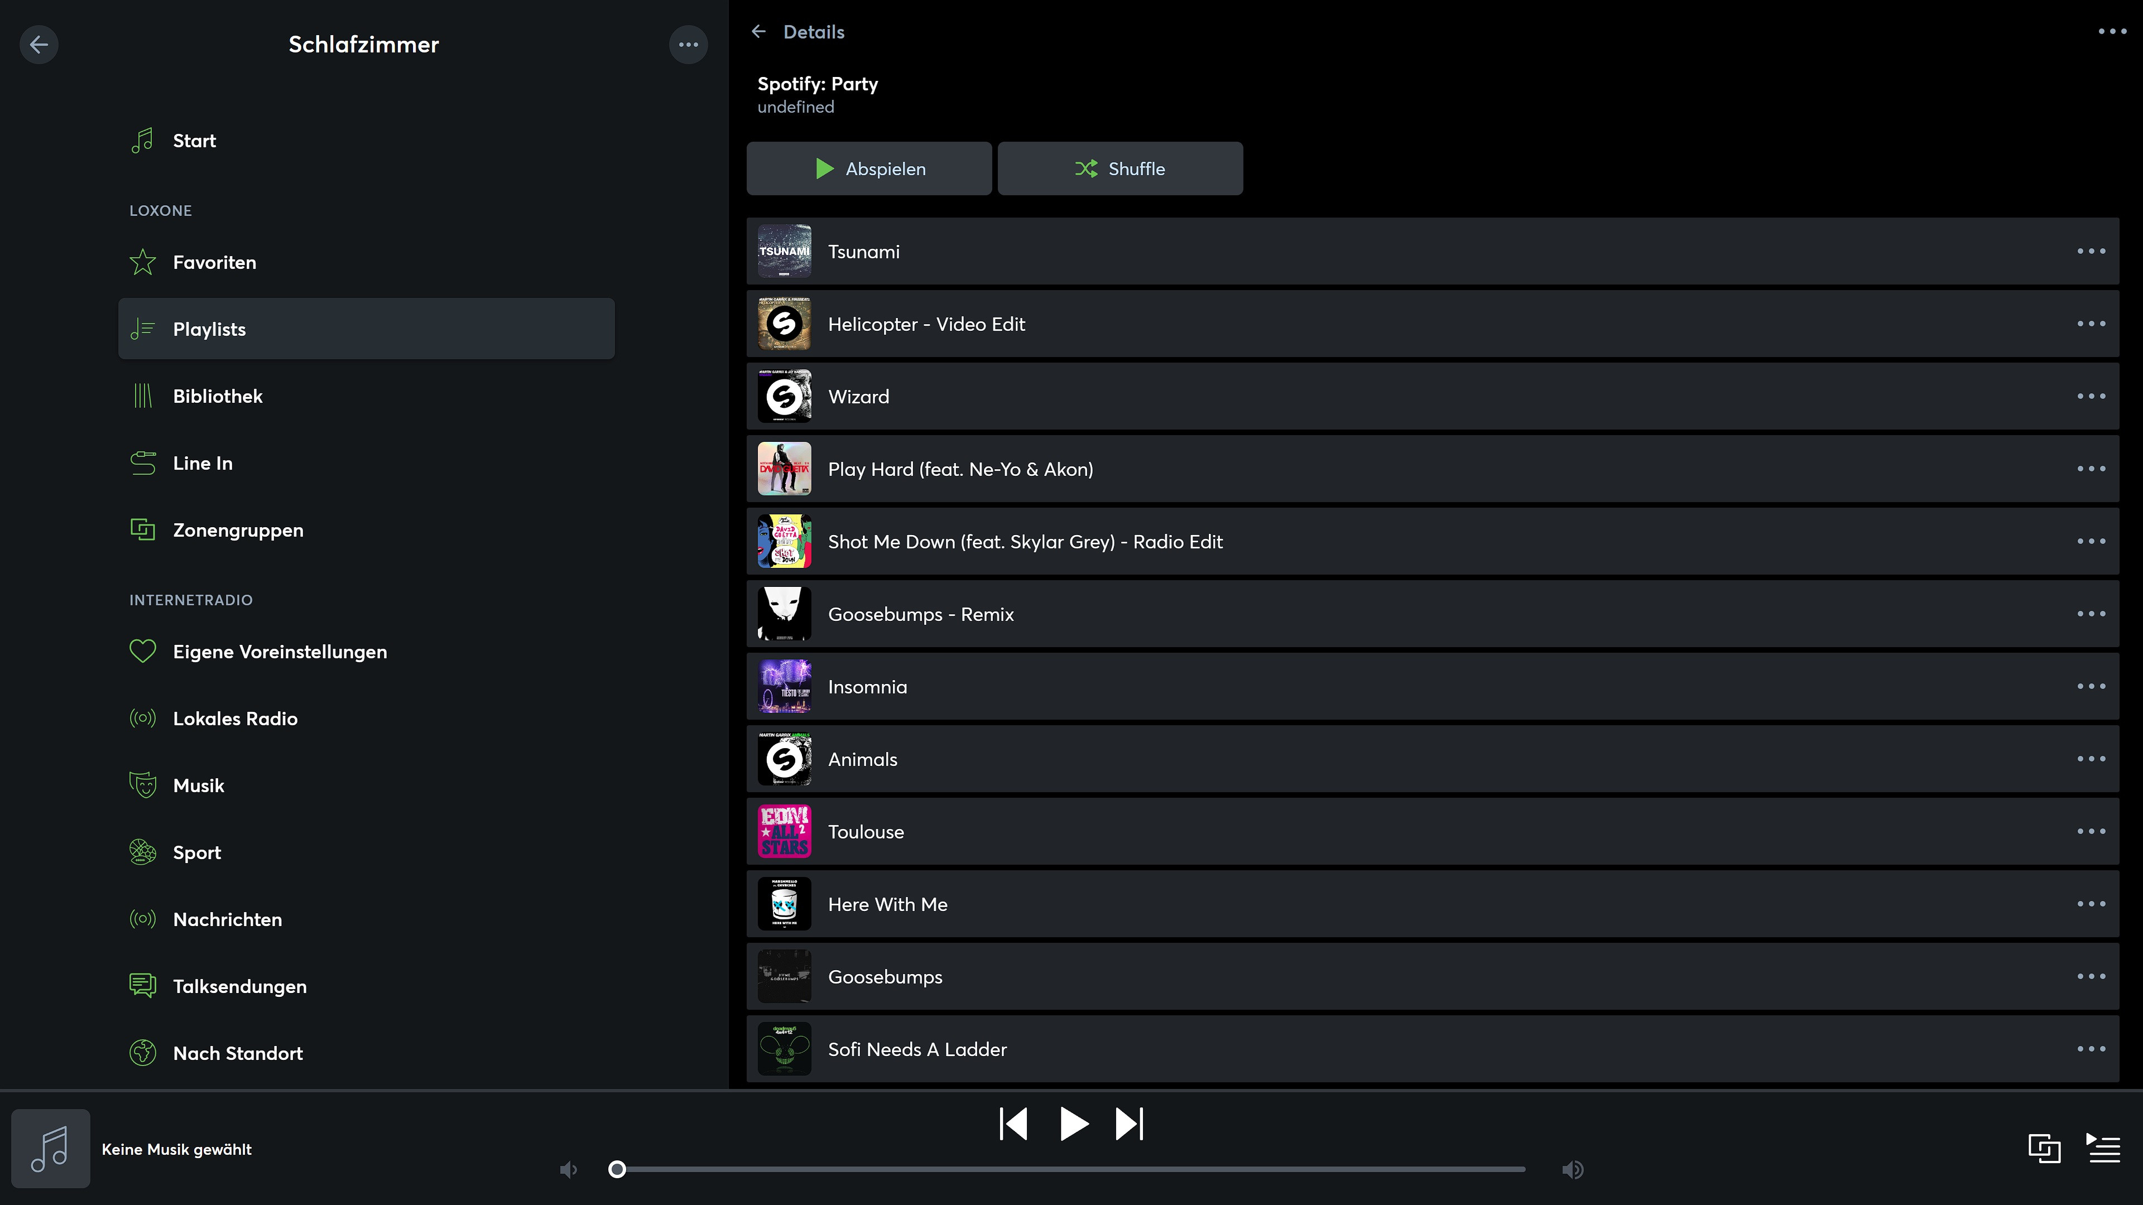
Task: Play the track Insomnia
Action: click(1433, 686)
